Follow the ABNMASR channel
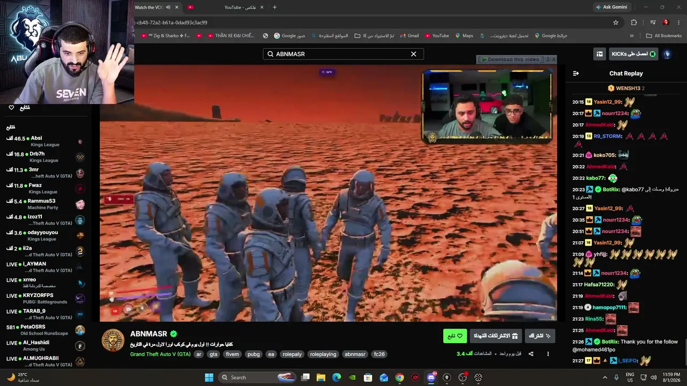The image size is (687, 386). coord(455,336)
